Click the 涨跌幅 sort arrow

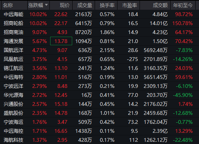(46, 5)
